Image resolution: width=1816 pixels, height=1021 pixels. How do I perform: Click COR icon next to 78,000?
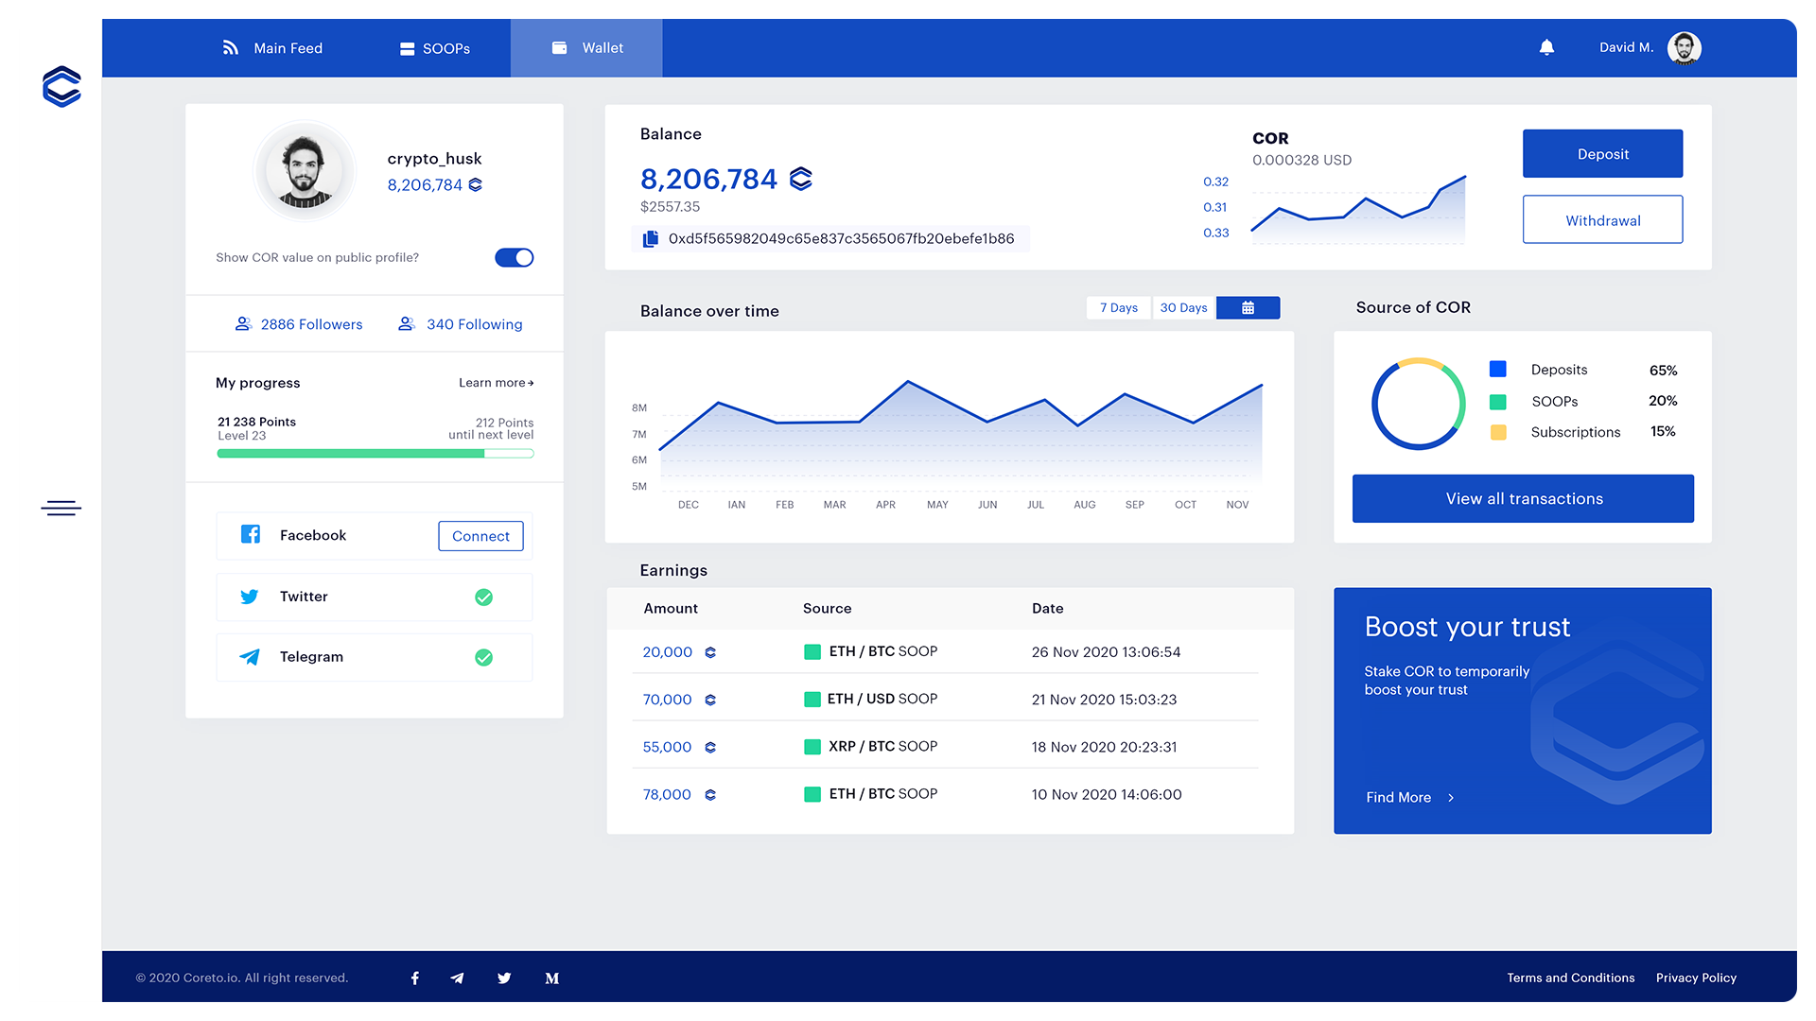(x=710, y=795)
